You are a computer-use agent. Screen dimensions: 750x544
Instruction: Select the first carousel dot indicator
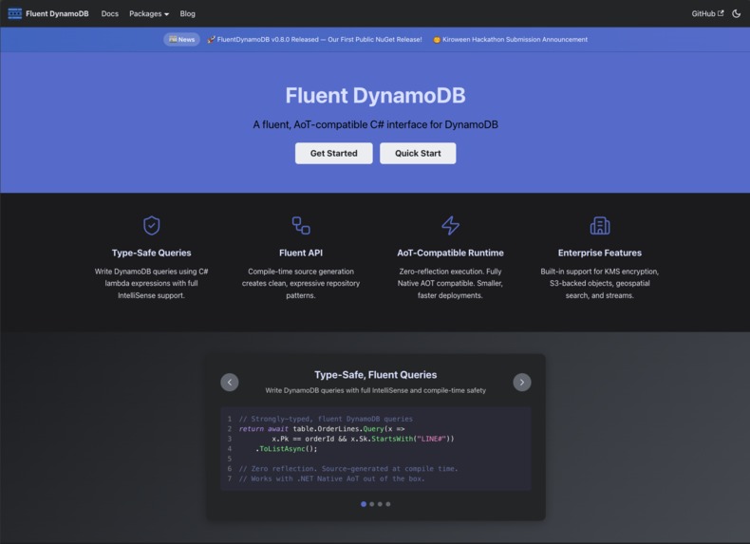[364, 504]
